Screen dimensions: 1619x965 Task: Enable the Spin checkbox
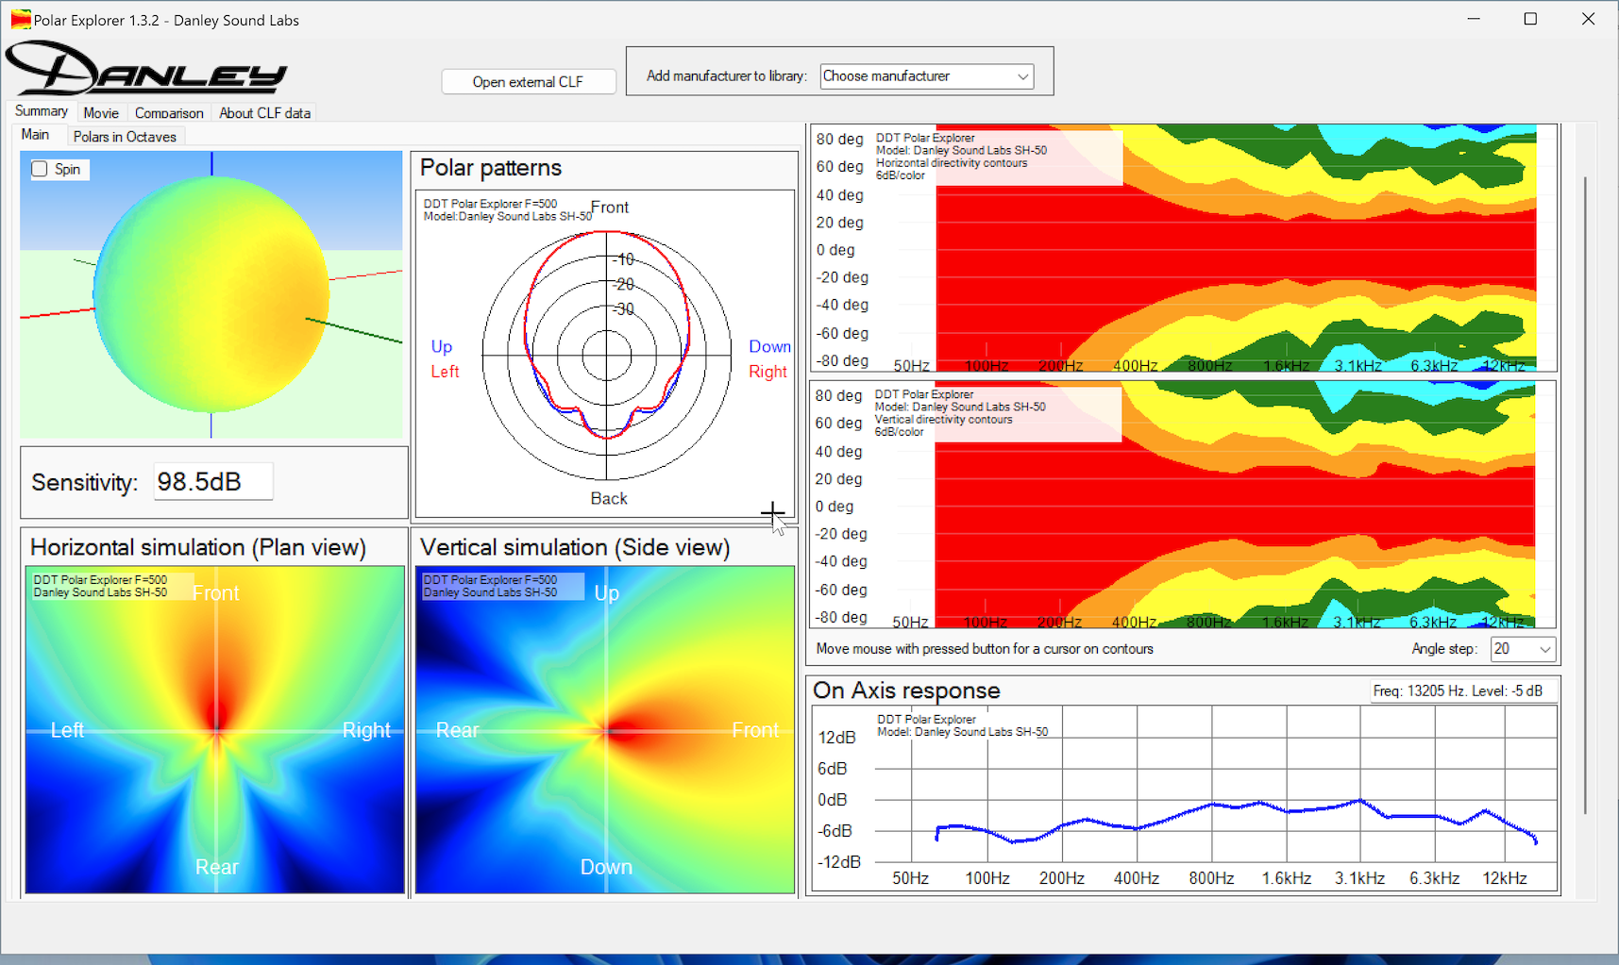pyautogui.click(x=40, y=169)
